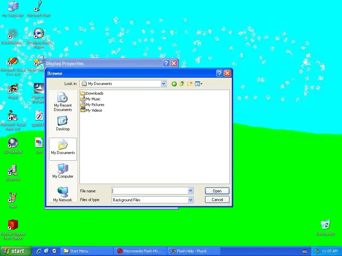Jump to My Computer in places bar
Viewport: 342px width, 256px height.
click(x=63, y=171)
